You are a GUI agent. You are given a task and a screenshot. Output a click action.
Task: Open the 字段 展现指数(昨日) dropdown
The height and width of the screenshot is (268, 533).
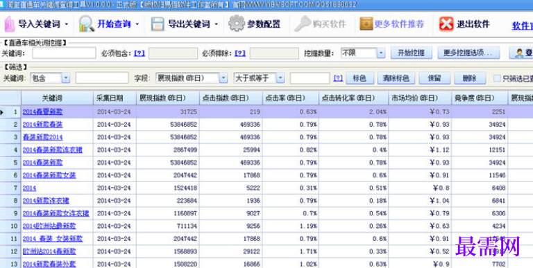pyautogui.click(x=223, y=78)
